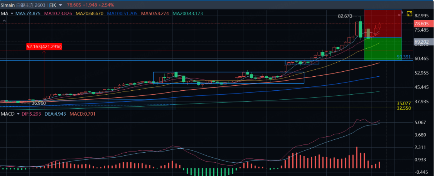The width and height of the screenshot is (434, 176).
Task: Click the red 52.163(421.23%) measurement label
Action: 44,46
